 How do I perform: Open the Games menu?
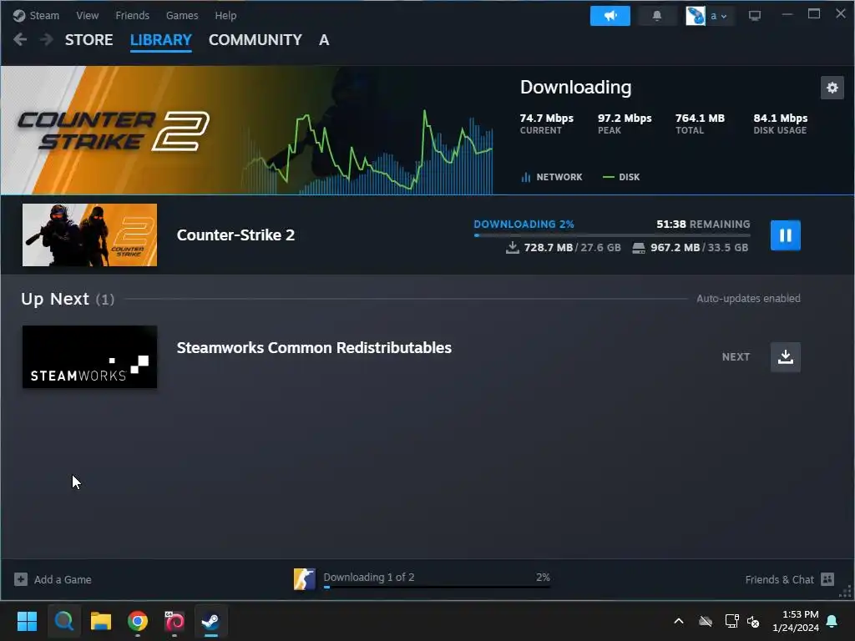(x=181, y=15)
